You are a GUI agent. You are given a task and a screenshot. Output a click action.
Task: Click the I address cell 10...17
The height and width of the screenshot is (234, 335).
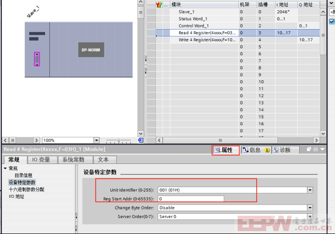pyautogui.click(x=286, y=33)
